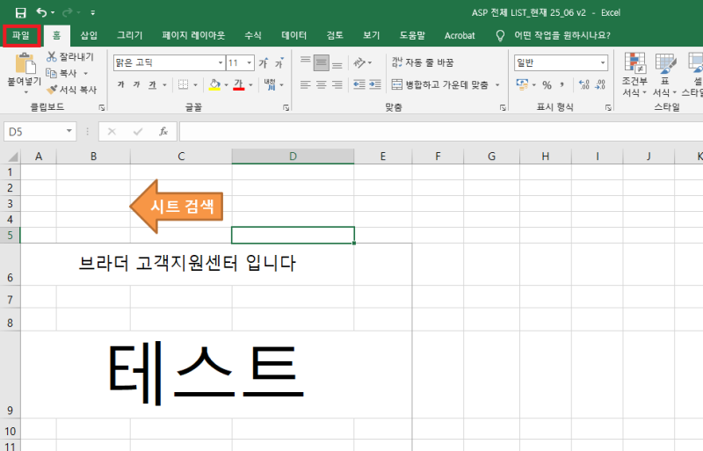Toggle italic 가 formatting
Viewport: 703px width, 451px height.
(x=136, y=84)
